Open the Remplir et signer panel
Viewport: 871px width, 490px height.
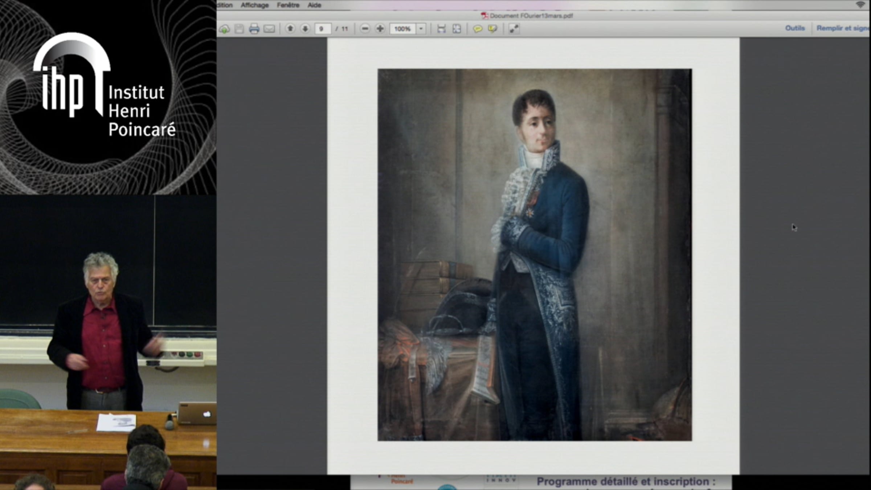(843, 28)
